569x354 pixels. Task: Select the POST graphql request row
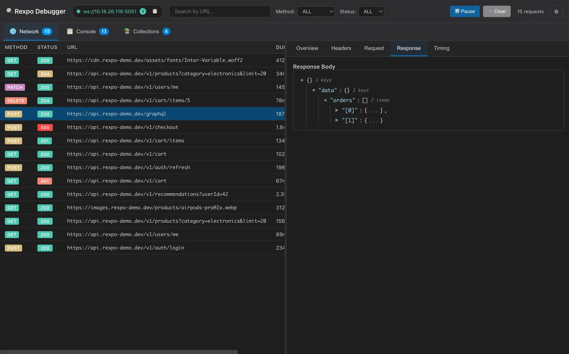[142, 114]
